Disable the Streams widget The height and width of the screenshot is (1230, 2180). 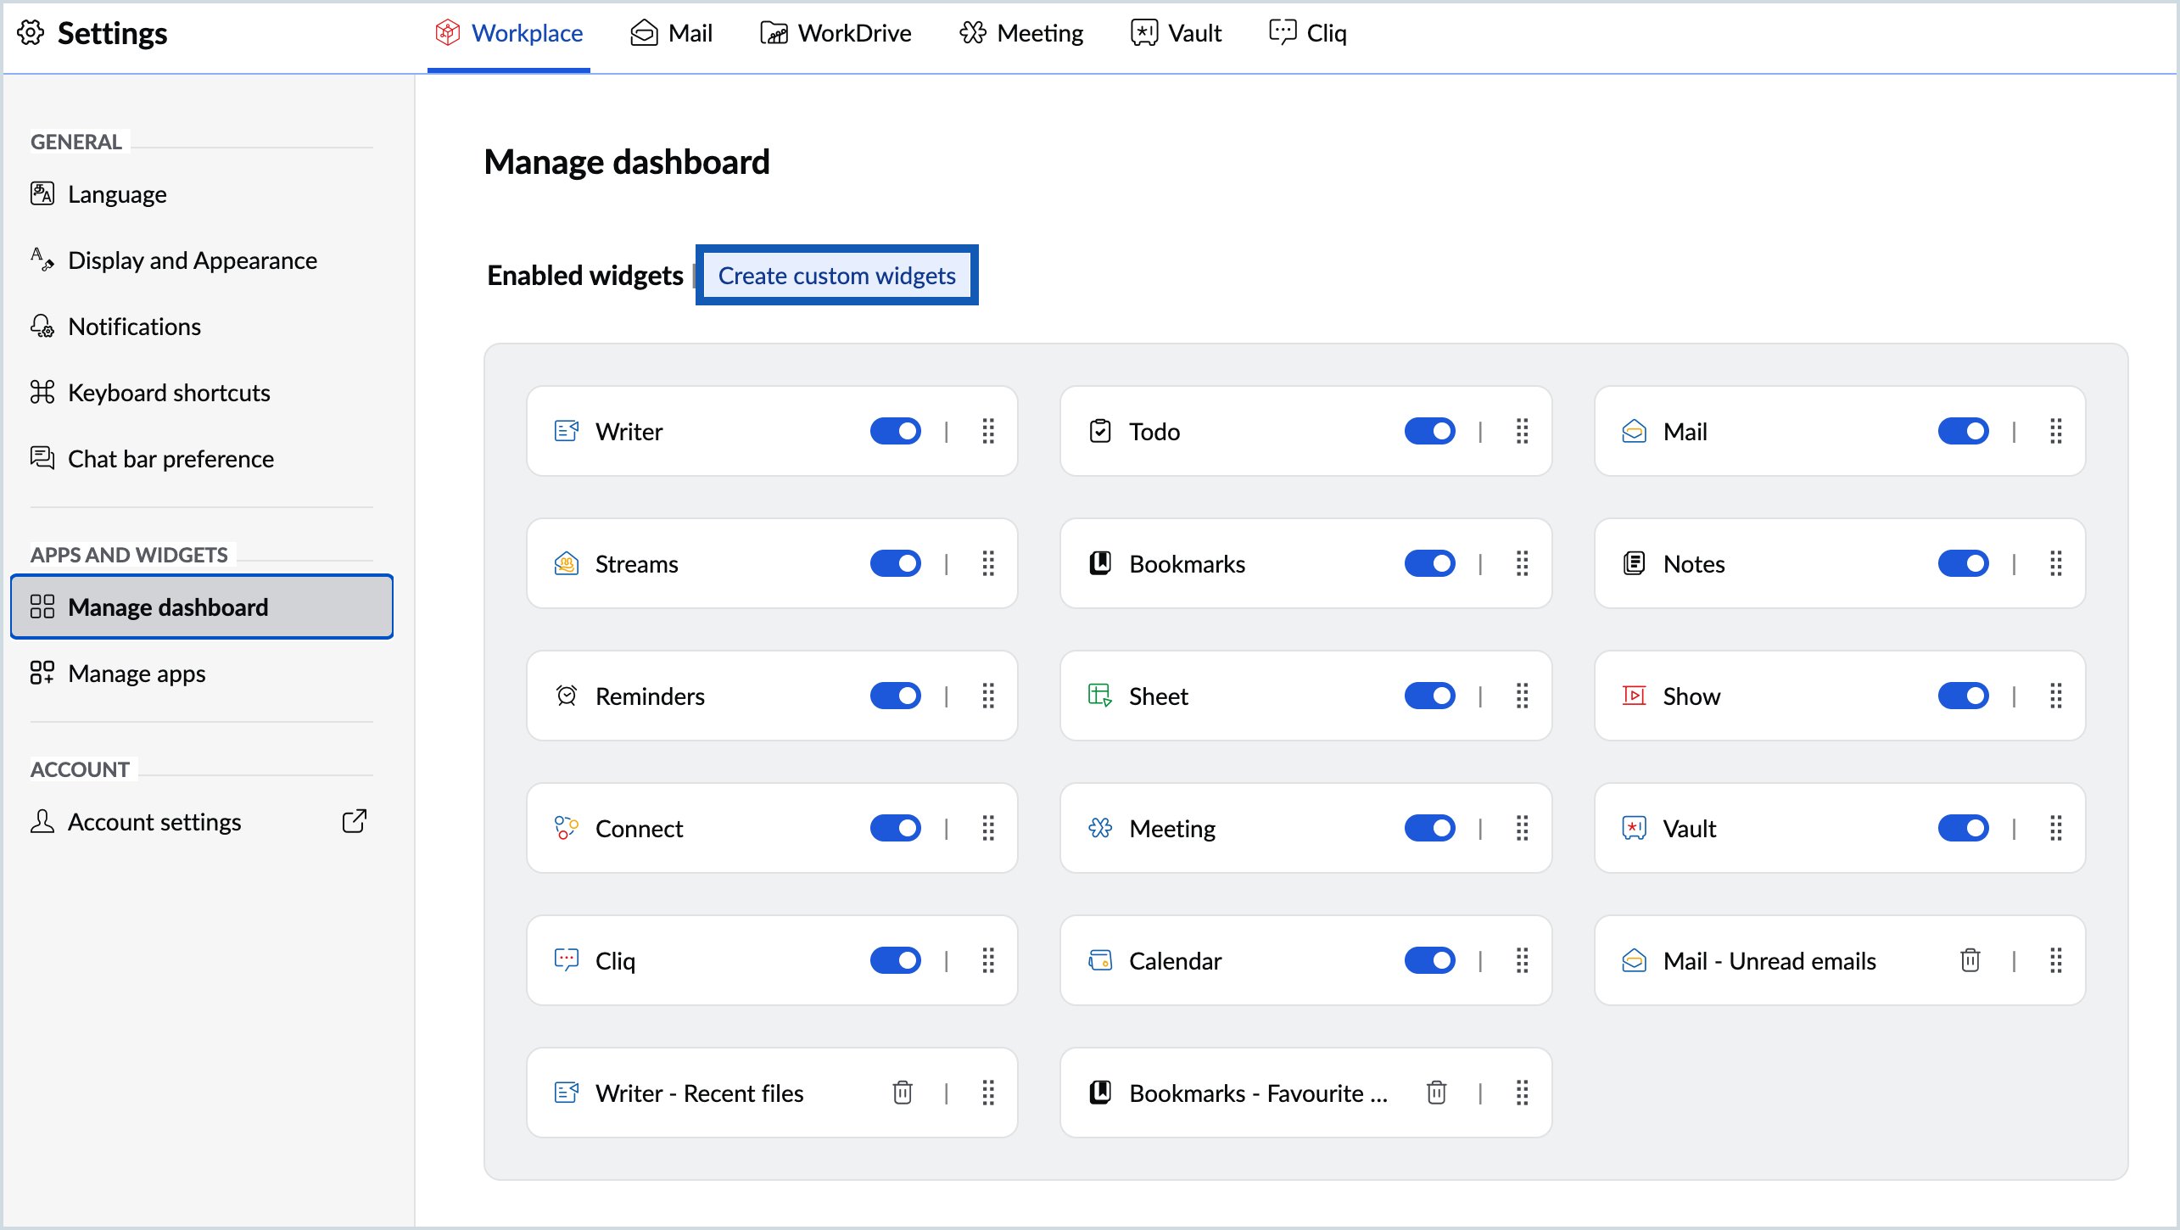coord(896,563)
